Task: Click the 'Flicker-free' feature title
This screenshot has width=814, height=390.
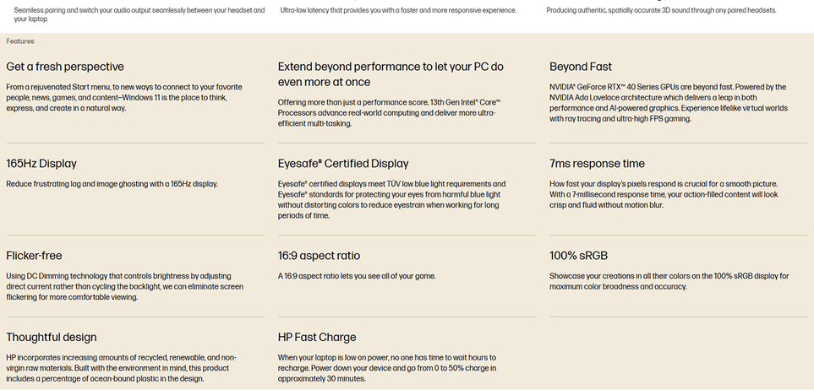Action: [35, 256]
